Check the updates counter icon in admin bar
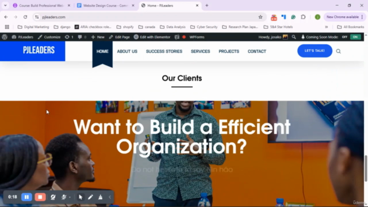 pyautogui.click(x=69, y=37)
